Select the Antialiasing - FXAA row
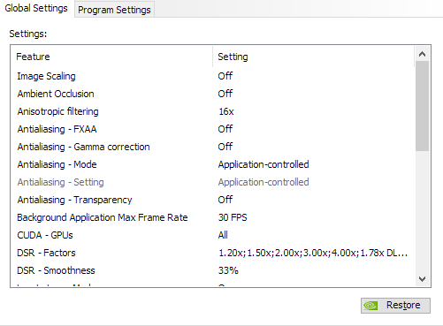This screenshot has width=443, height=326. pos(213,129)
